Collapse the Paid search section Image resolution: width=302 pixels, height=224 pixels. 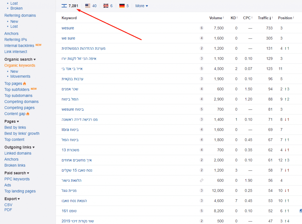tap(17, 173)
